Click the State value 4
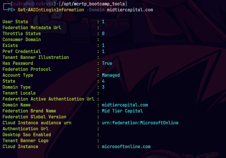Viewport: 226px width, 158px height. 103,81
